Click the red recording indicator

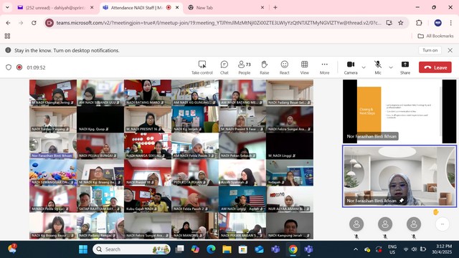click(x=19, y=67)
